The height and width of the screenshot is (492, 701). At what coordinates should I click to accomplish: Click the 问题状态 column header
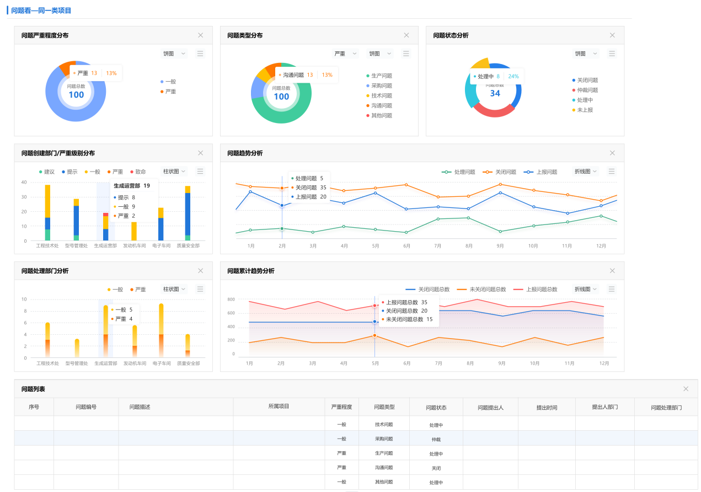point(436,408)
